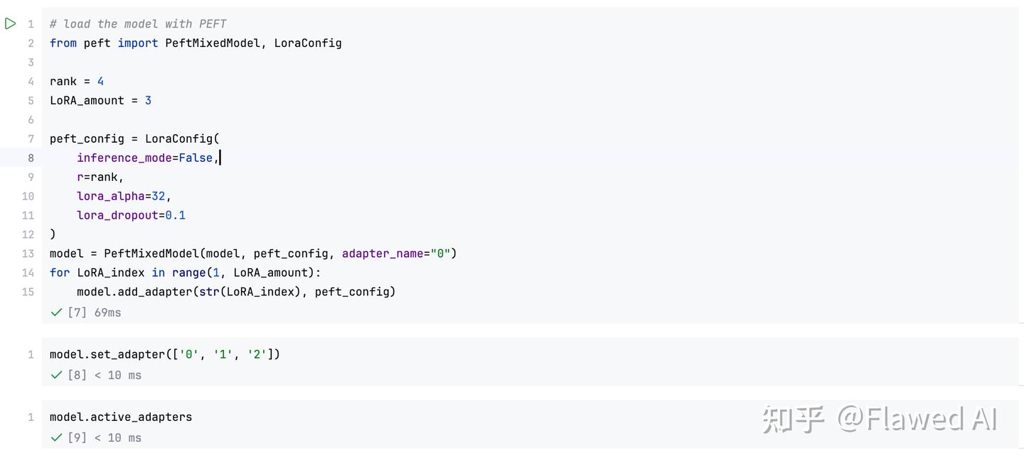Viewport: 1024px width, 460px height.
Task: Click the lora_alpha value 32
Action: point(158,196)
